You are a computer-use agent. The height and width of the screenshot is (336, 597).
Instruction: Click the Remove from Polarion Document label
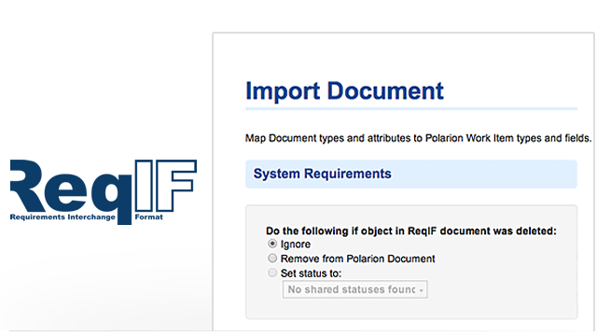[x=357, y=259]
